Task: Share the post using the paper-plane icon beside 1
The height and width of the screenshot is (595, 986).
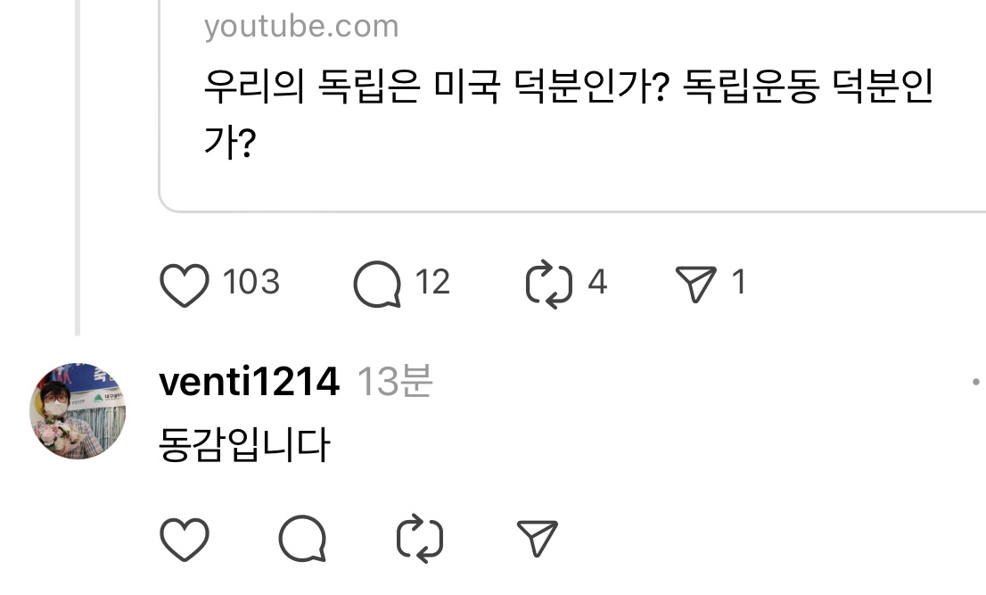Action: [x=695, y=285]
